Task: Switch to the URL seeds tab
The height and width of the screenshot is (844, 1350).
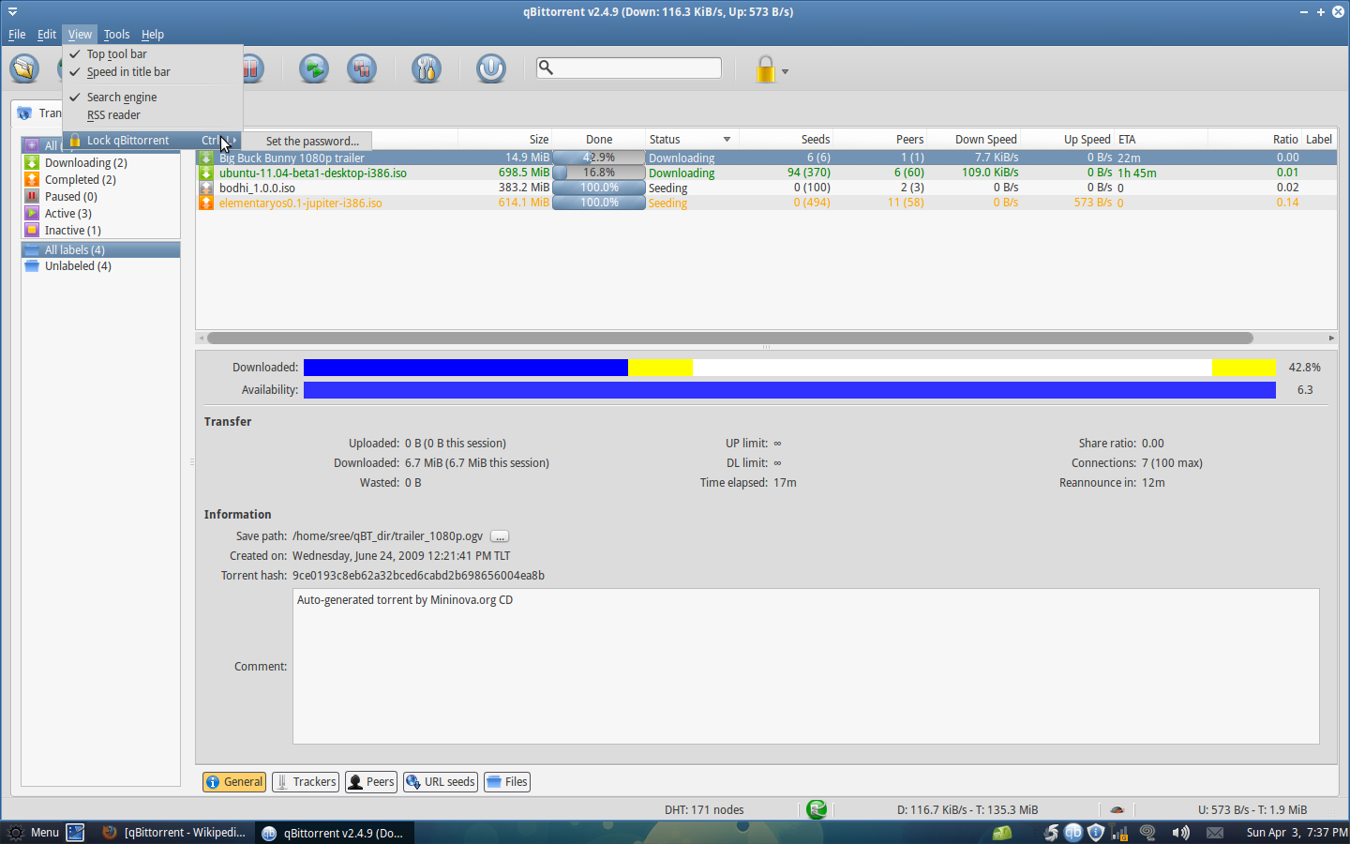Action: [441, 782]
